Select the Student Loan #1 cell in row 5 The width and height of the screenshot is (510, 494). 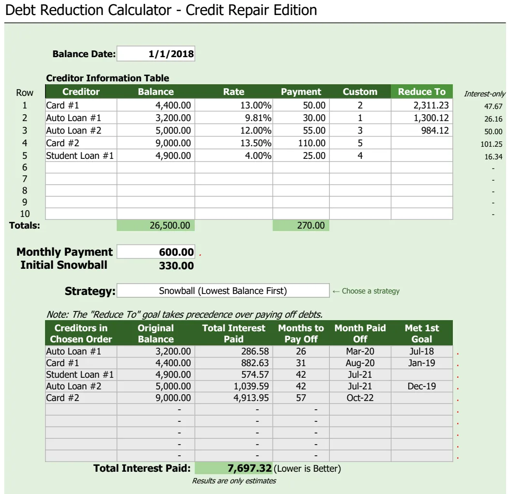[x=81, y=155]
